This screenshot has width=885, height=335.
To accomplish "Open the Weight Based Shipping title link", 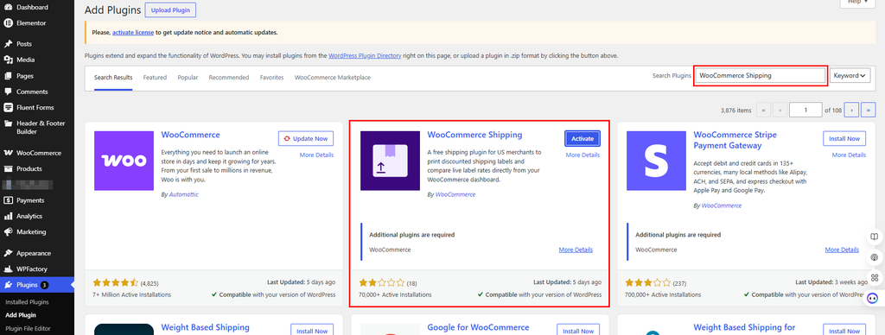I will coord(206,327).
